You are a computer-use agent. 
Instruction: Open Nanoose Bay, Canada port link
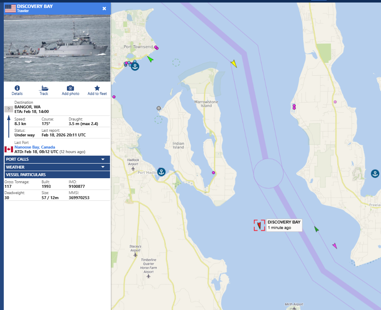tap(35, 147)
